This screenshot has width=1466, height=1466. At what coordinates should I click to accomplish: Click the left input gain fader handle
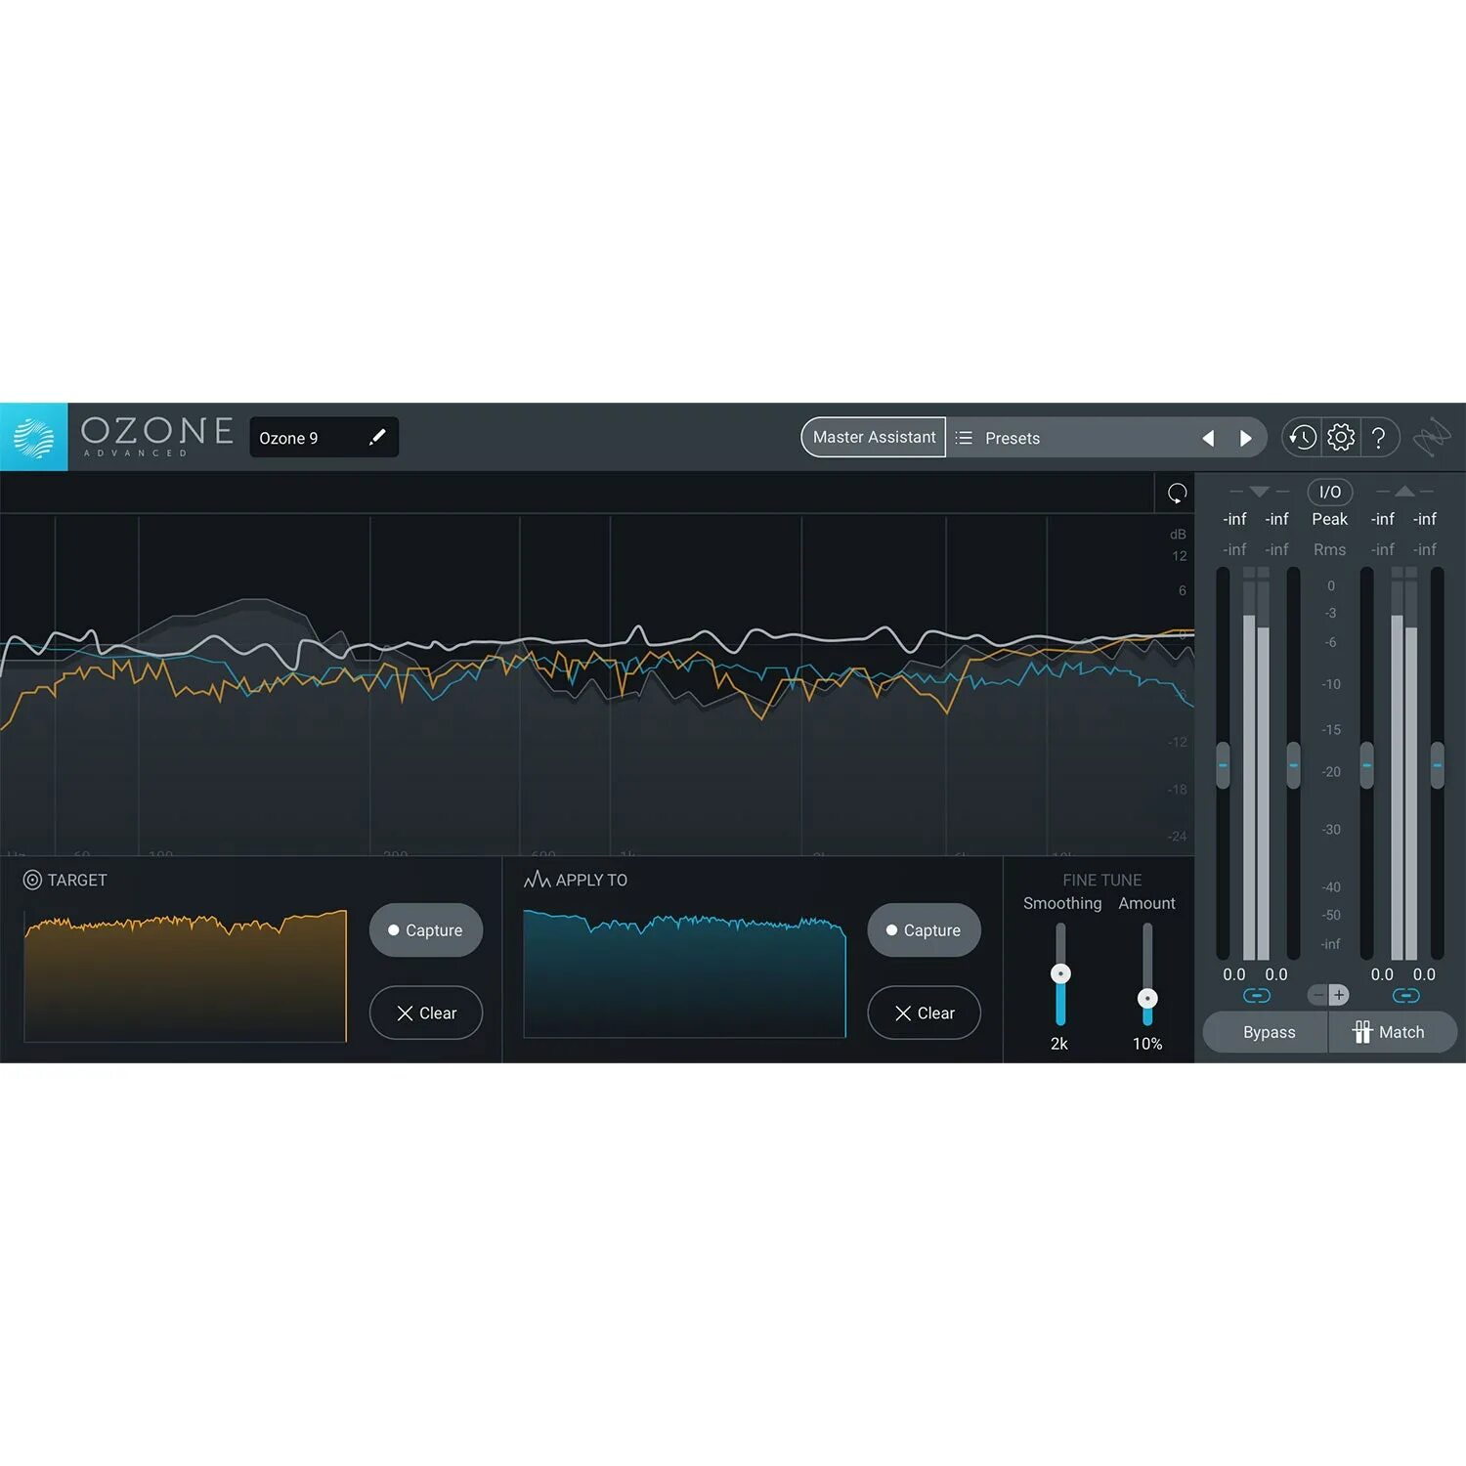click(1223, 765)
